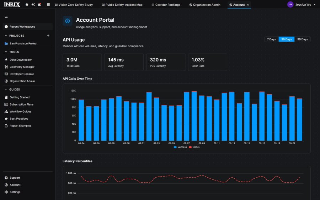Click the Latency Percentiles heading
This screenshot has width=320, height=200.
pyautogui.click(x=78, y=161)
